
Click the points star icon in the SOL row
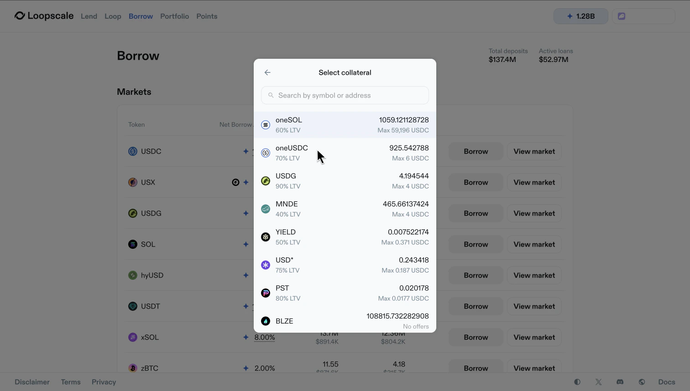(x=246, y=244)
